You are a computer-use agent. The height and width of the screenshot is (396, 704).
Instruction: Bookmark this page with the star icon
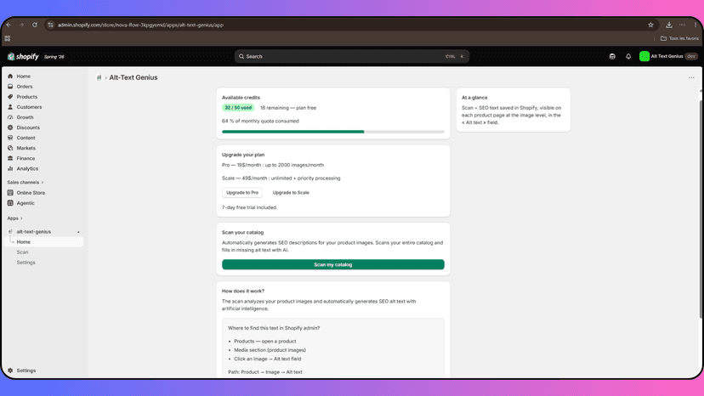tap(650, 25)
